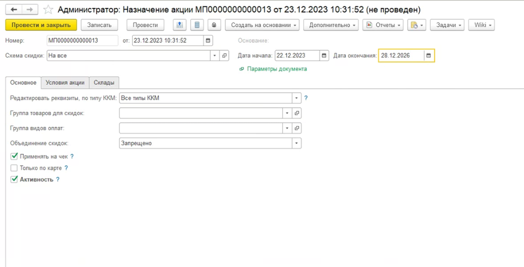Switch to the Условия акции tab
524x267 pixels.
point(65,83)
